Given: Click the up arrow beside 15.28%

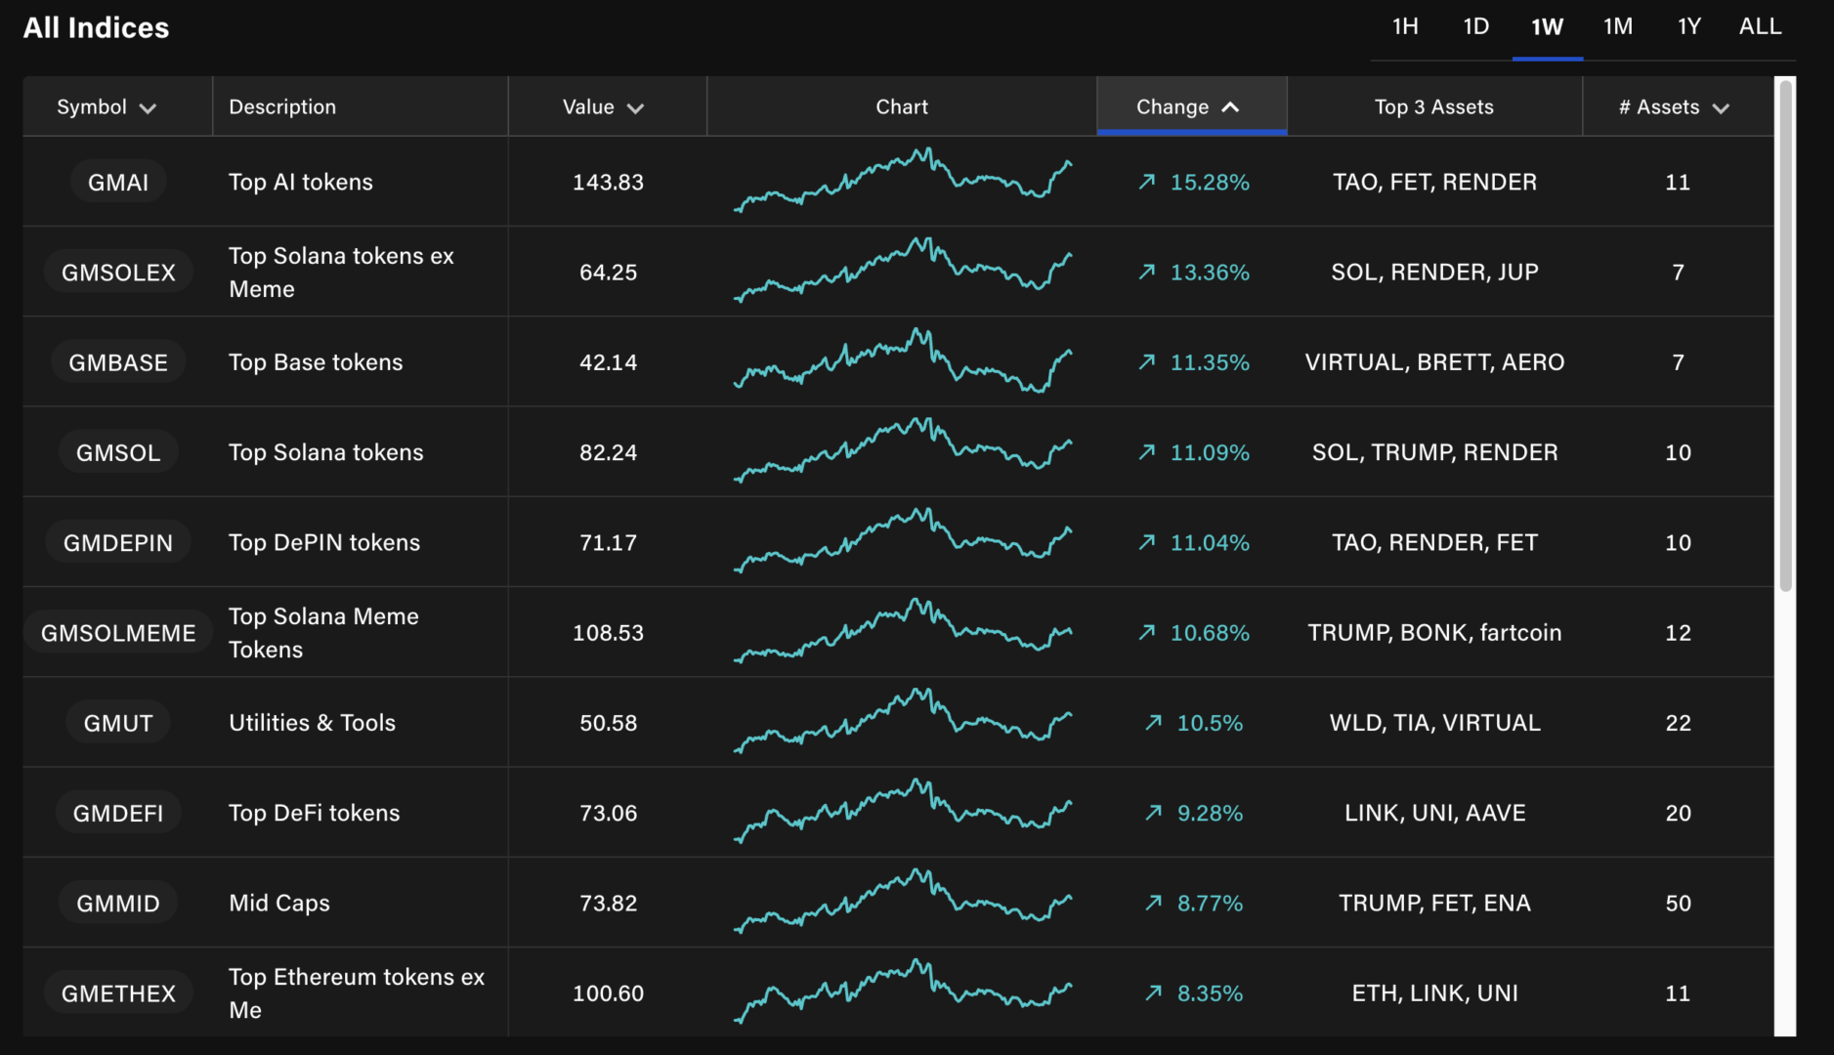Looking at the screenshot, I should 1147,182.
